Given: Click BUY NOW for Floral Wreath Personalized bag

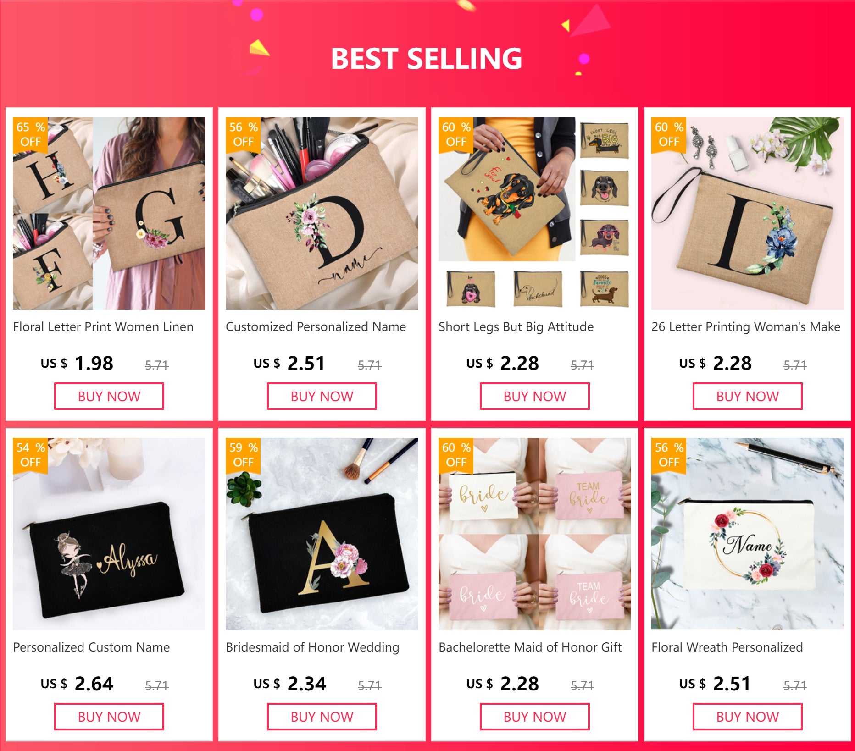Looking at the screenshot, I should [x=748, y=717].
